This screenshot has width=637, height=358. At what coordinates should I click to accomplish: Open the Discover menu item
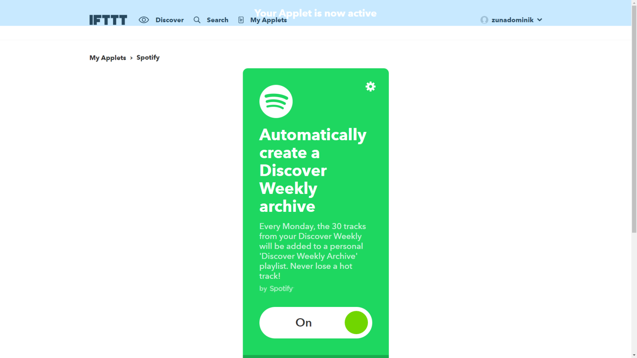click(x=169, y=20)
